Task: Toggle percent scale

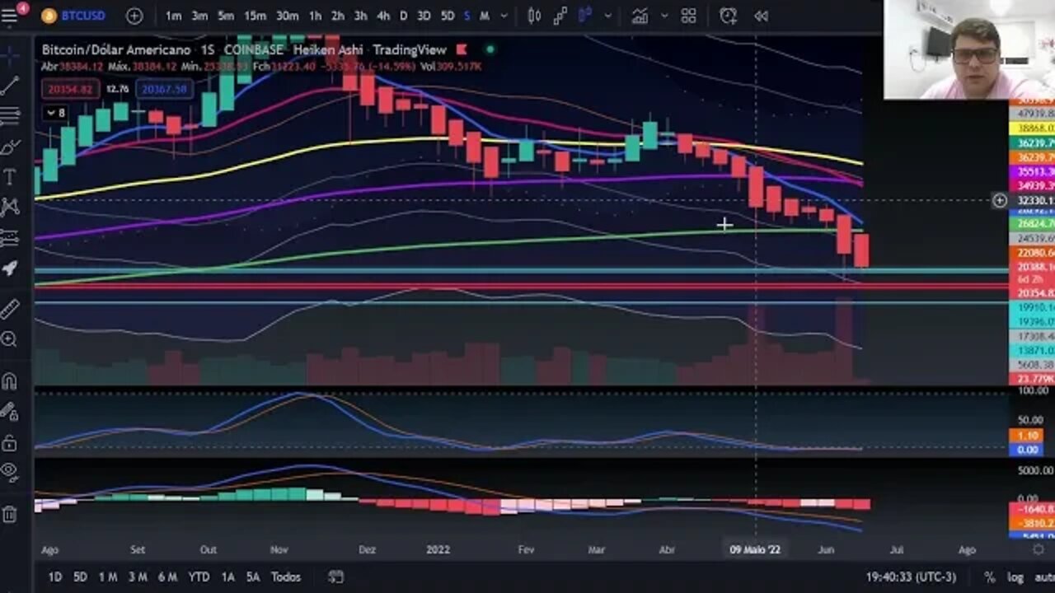Action: [989, 577]
